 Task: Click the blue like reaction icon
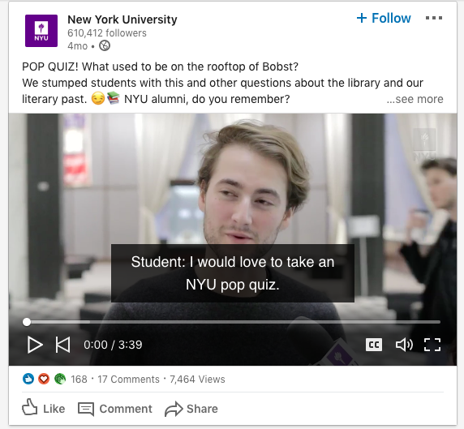click(28, 379)
